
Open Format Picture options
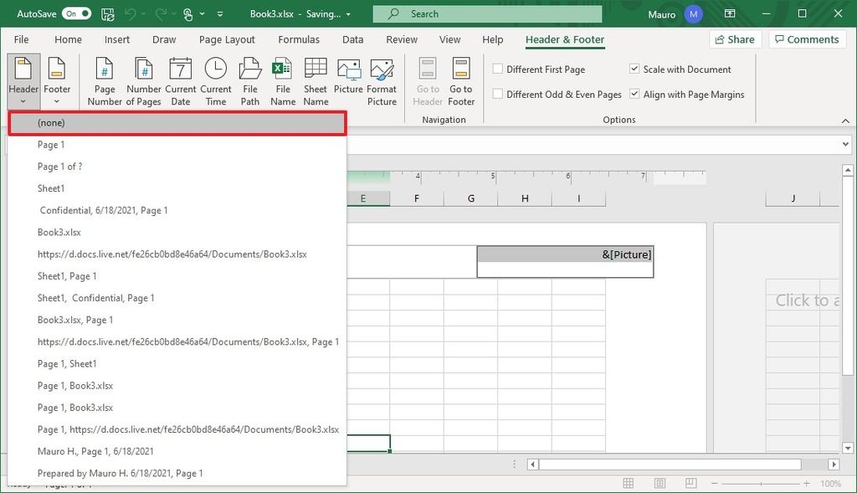[382, 80]
